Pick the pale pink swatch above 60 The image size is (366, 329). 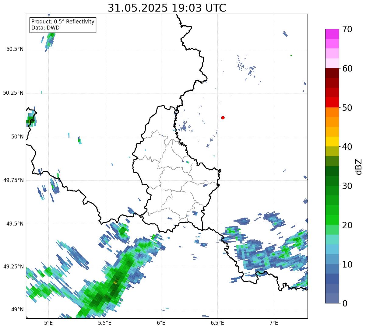click(x=332, y=63)
